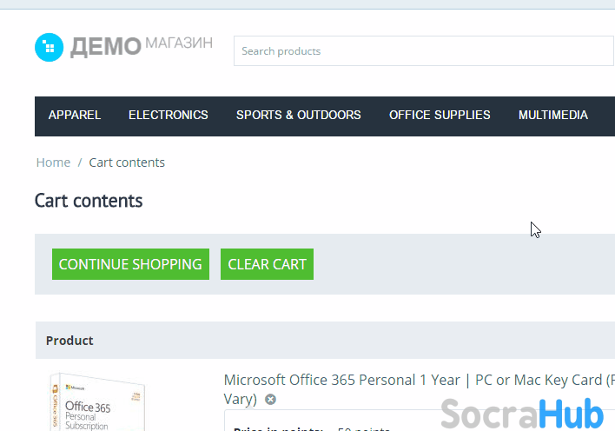Click the Product column header
The image size is (615, 431).
[69, 341]
